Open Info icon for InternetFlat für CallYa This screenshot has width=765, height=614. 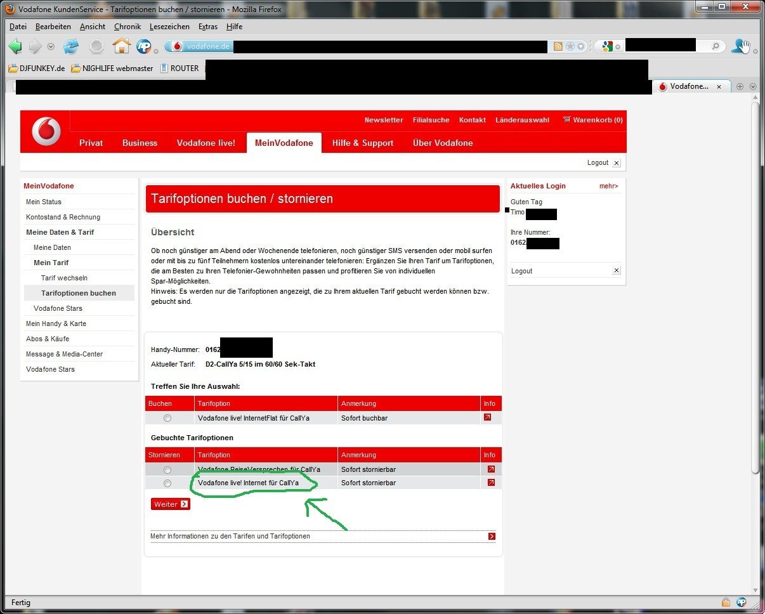click(x=487, y=417)
